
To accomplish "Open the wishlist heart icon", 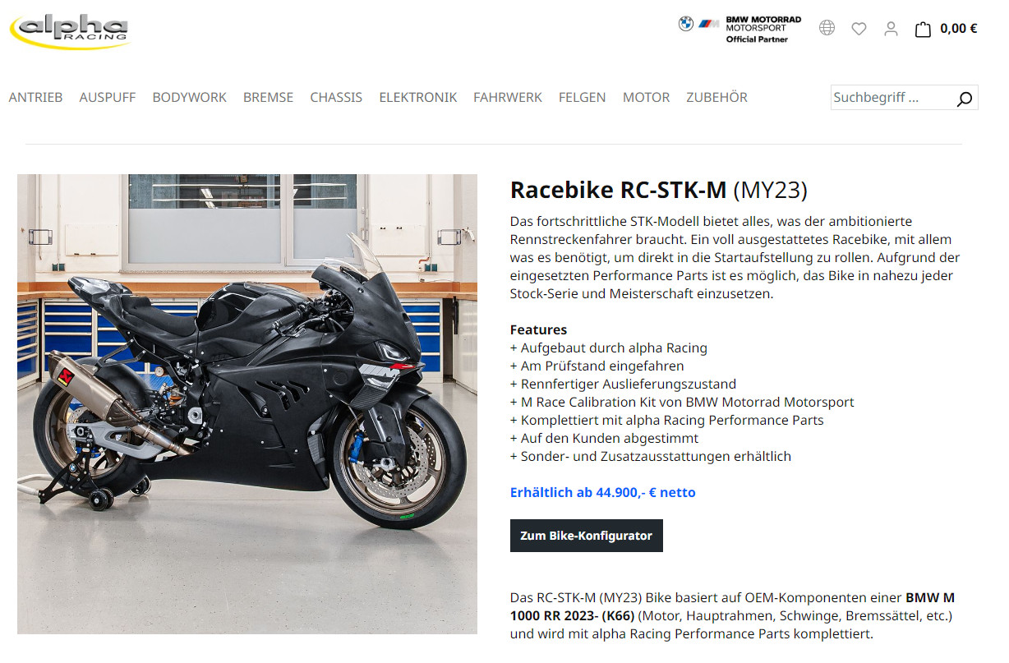I will tap(859, 29).
